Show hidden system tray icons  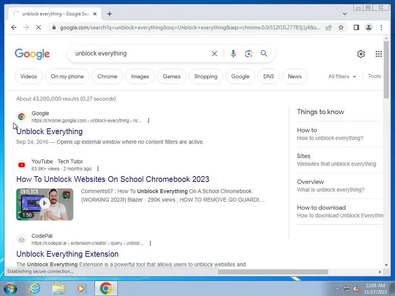[337, 289]
